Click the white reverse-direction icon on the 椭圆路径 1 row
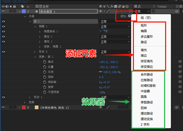The height and width of the screenshot is (131, 183). click(x=106, y=31)
